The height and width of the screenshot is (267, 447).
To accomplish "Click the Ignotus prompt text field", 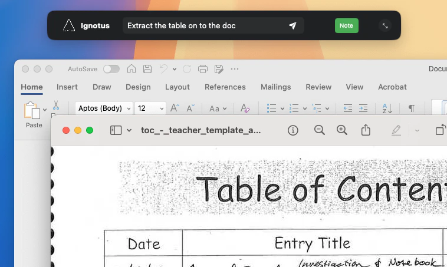I will click(x=213, y=26).
